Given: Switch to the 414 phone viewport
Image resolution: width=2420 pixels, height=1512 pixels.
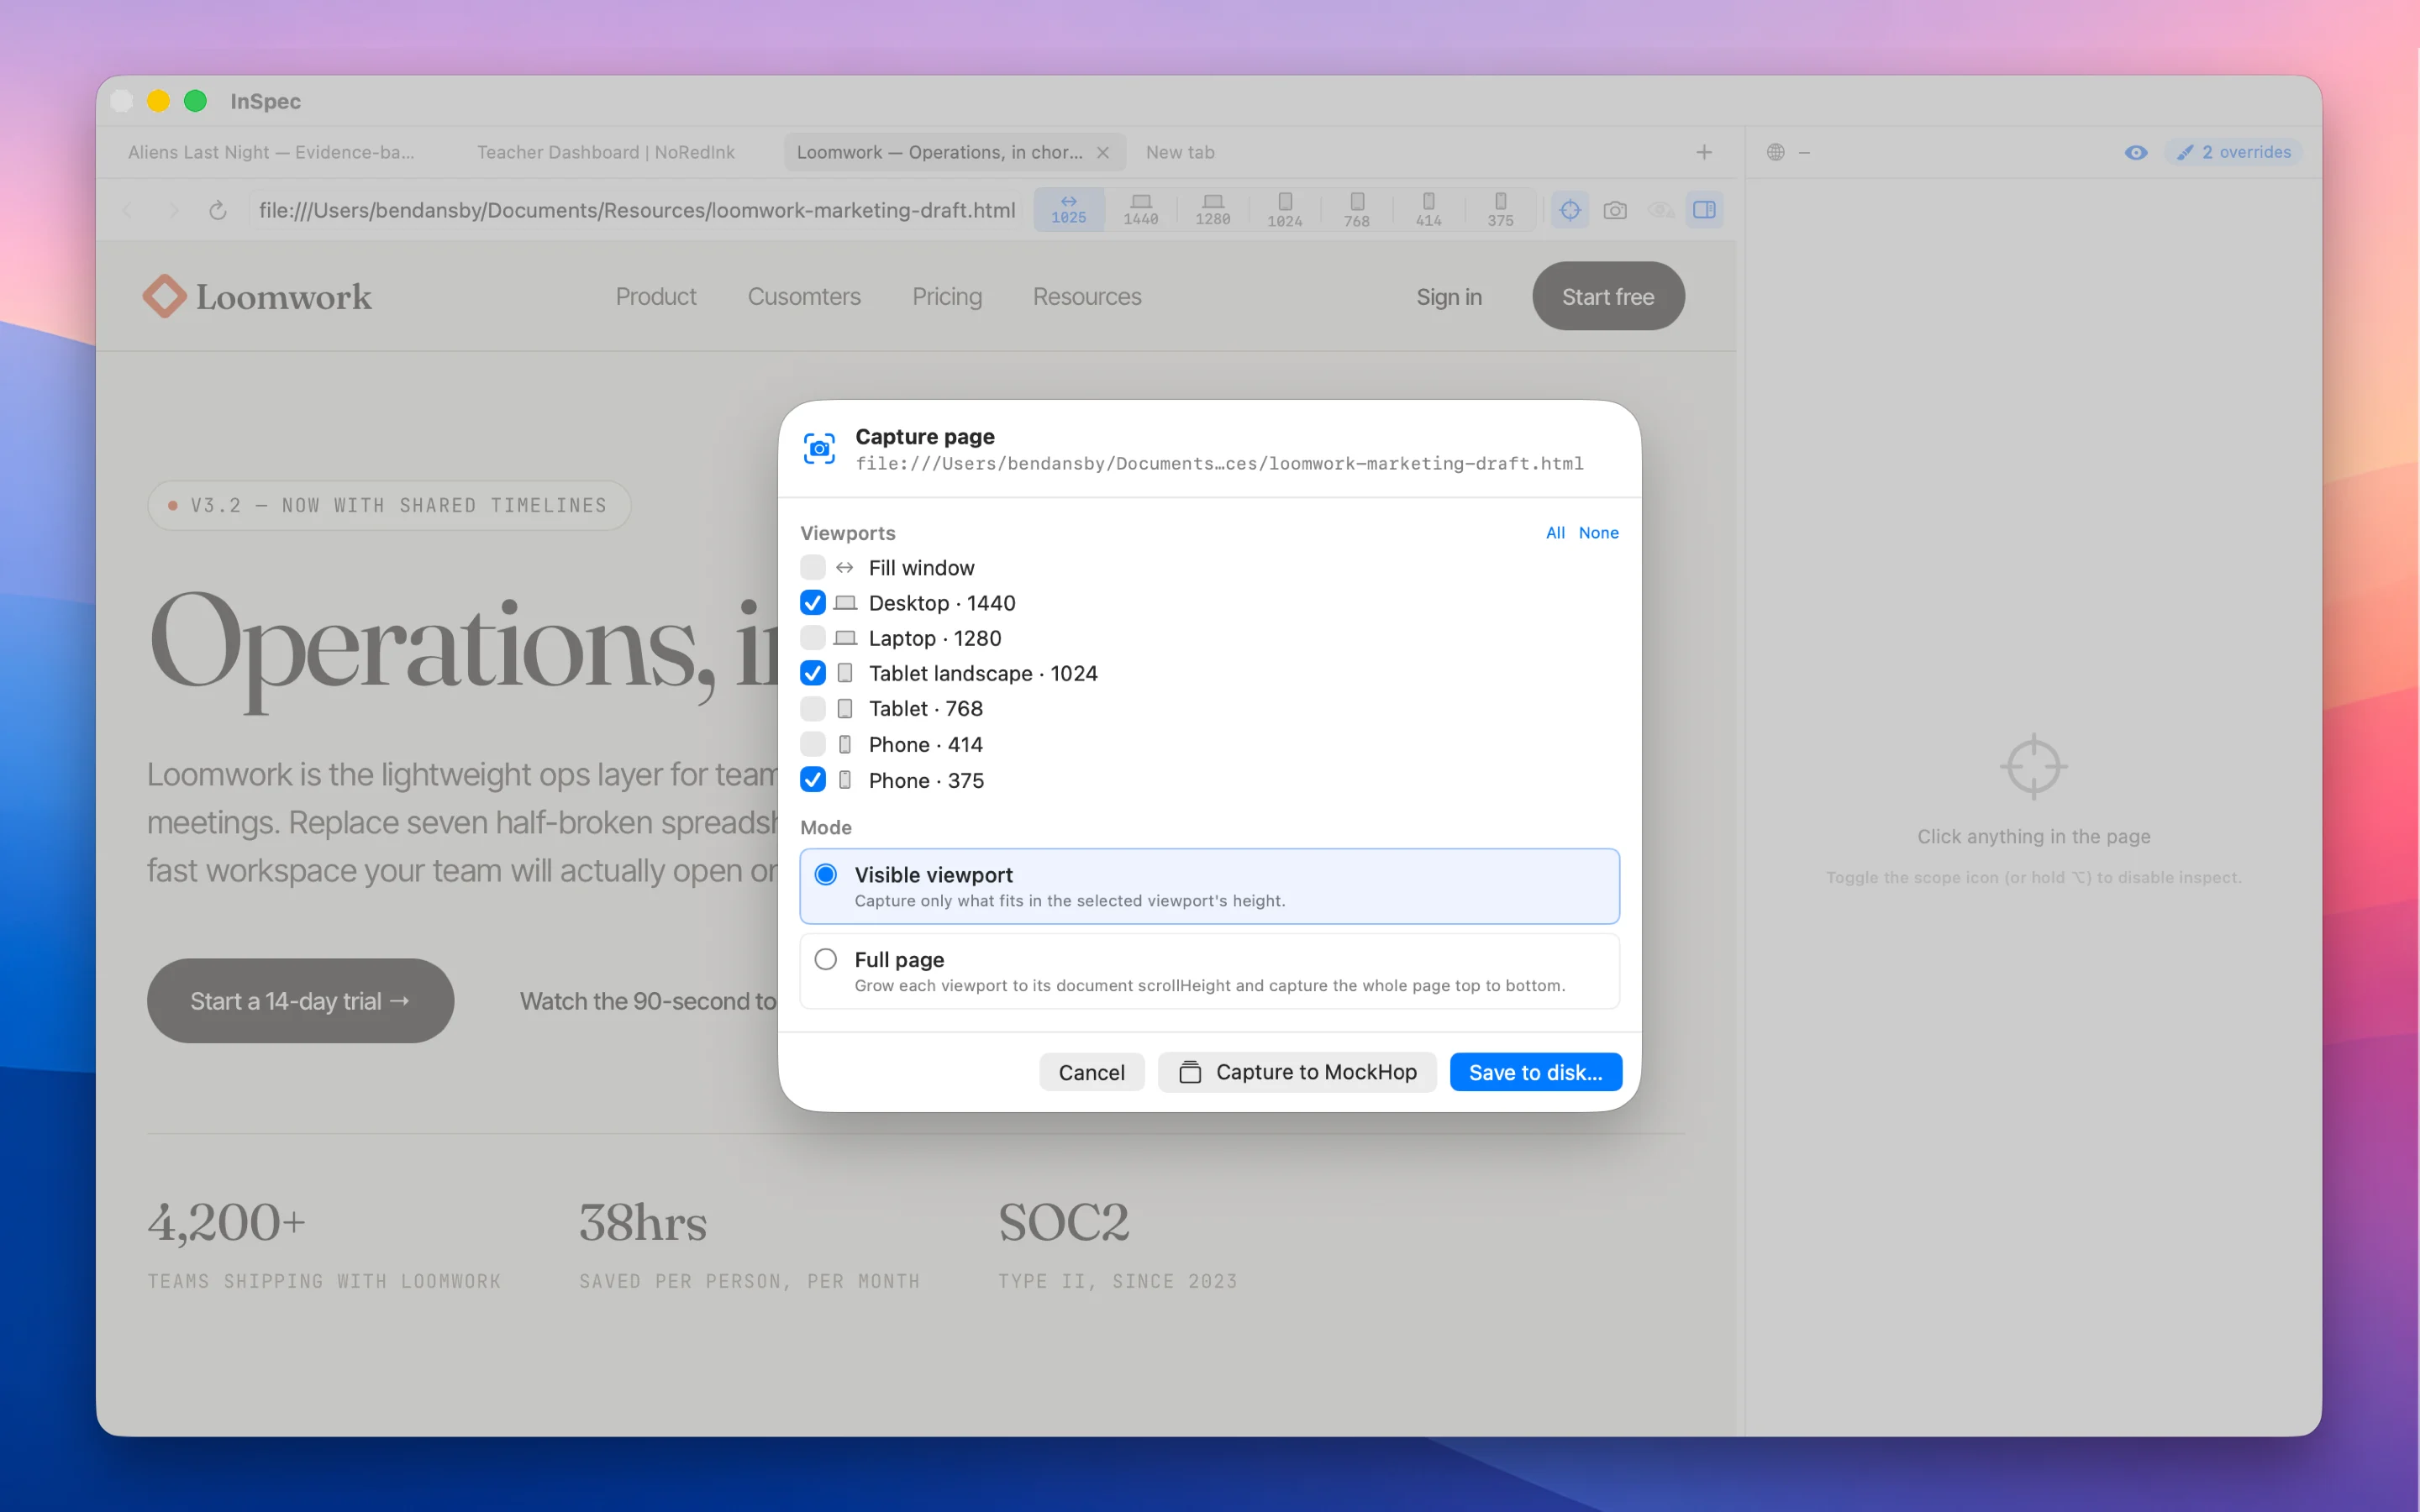Looking at the screenshot, I should click(x=1428, y=210).
